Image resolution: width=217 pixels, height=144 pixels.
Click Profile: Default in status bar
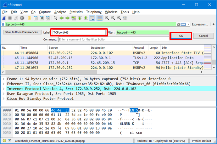click(x=201, y=141)
